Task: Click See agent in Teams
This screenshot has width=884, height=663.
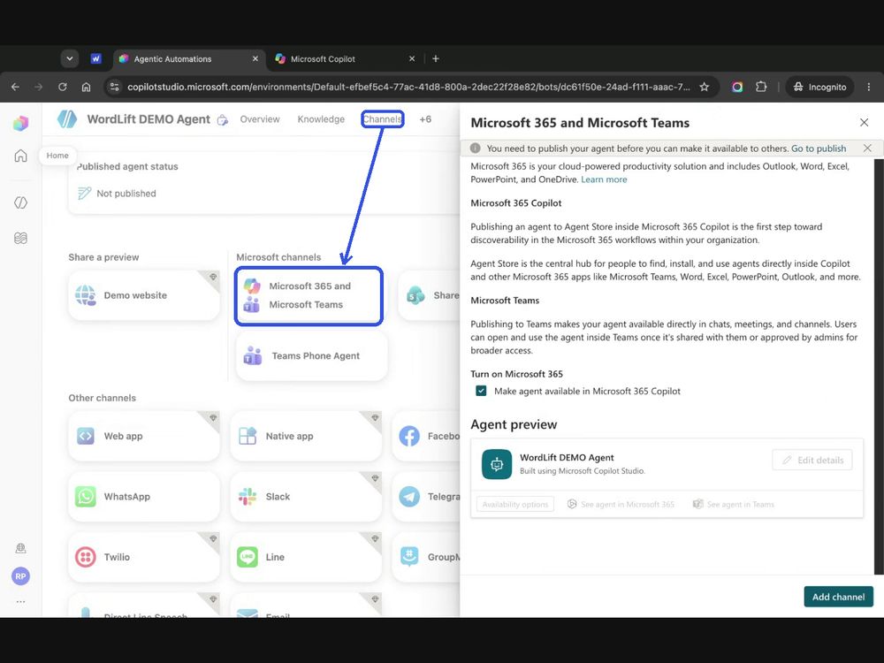Action: coord(734,504)
